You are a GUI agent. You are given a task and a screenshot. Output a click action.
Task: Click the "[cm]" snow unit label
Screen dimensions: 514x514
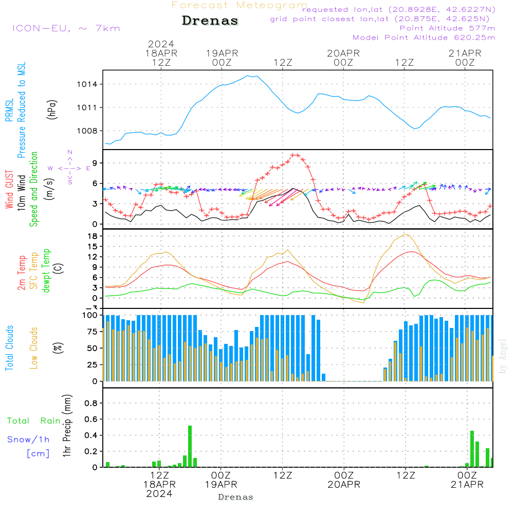click(x=38, y=454)
